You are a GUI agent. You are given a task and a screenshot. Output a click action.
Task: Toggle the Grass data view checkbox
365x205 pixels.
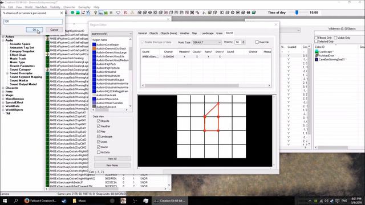[99, 142]
